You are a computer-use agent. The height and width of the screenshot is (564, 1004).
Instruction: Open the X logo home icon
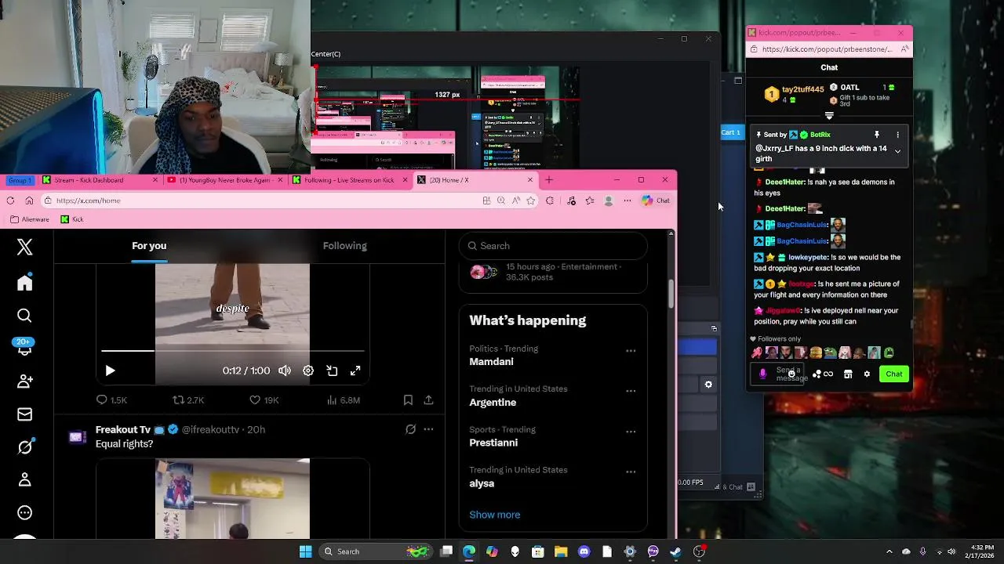point(24,247)
